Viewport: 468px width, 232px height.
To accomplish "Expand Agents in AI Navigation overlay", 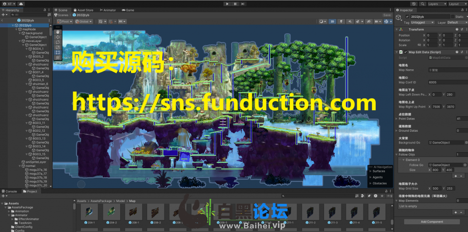I will coord(371,177).
